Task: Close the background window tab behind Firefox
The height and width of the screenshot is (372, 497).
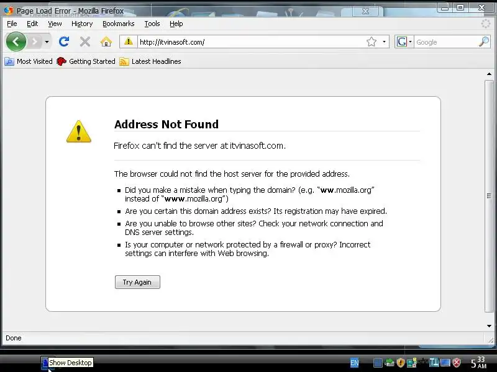Action: click(365, 11)
